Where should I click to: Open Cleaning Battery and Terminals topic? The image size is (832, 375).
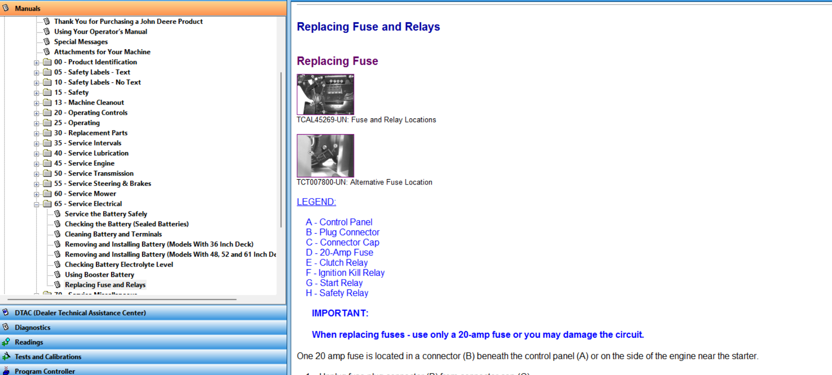[113, 234]
